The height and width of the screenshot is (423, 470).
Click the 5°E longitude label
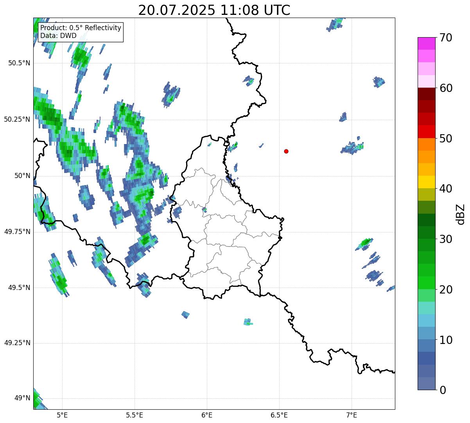tap(62, 415)
